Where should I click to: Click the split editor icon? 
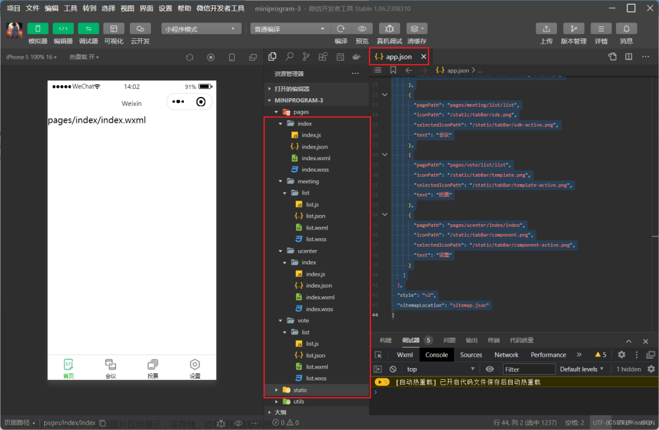coord(629,56)
